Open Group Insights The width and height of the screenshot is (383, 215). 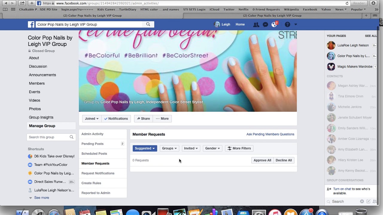(41, 117)
